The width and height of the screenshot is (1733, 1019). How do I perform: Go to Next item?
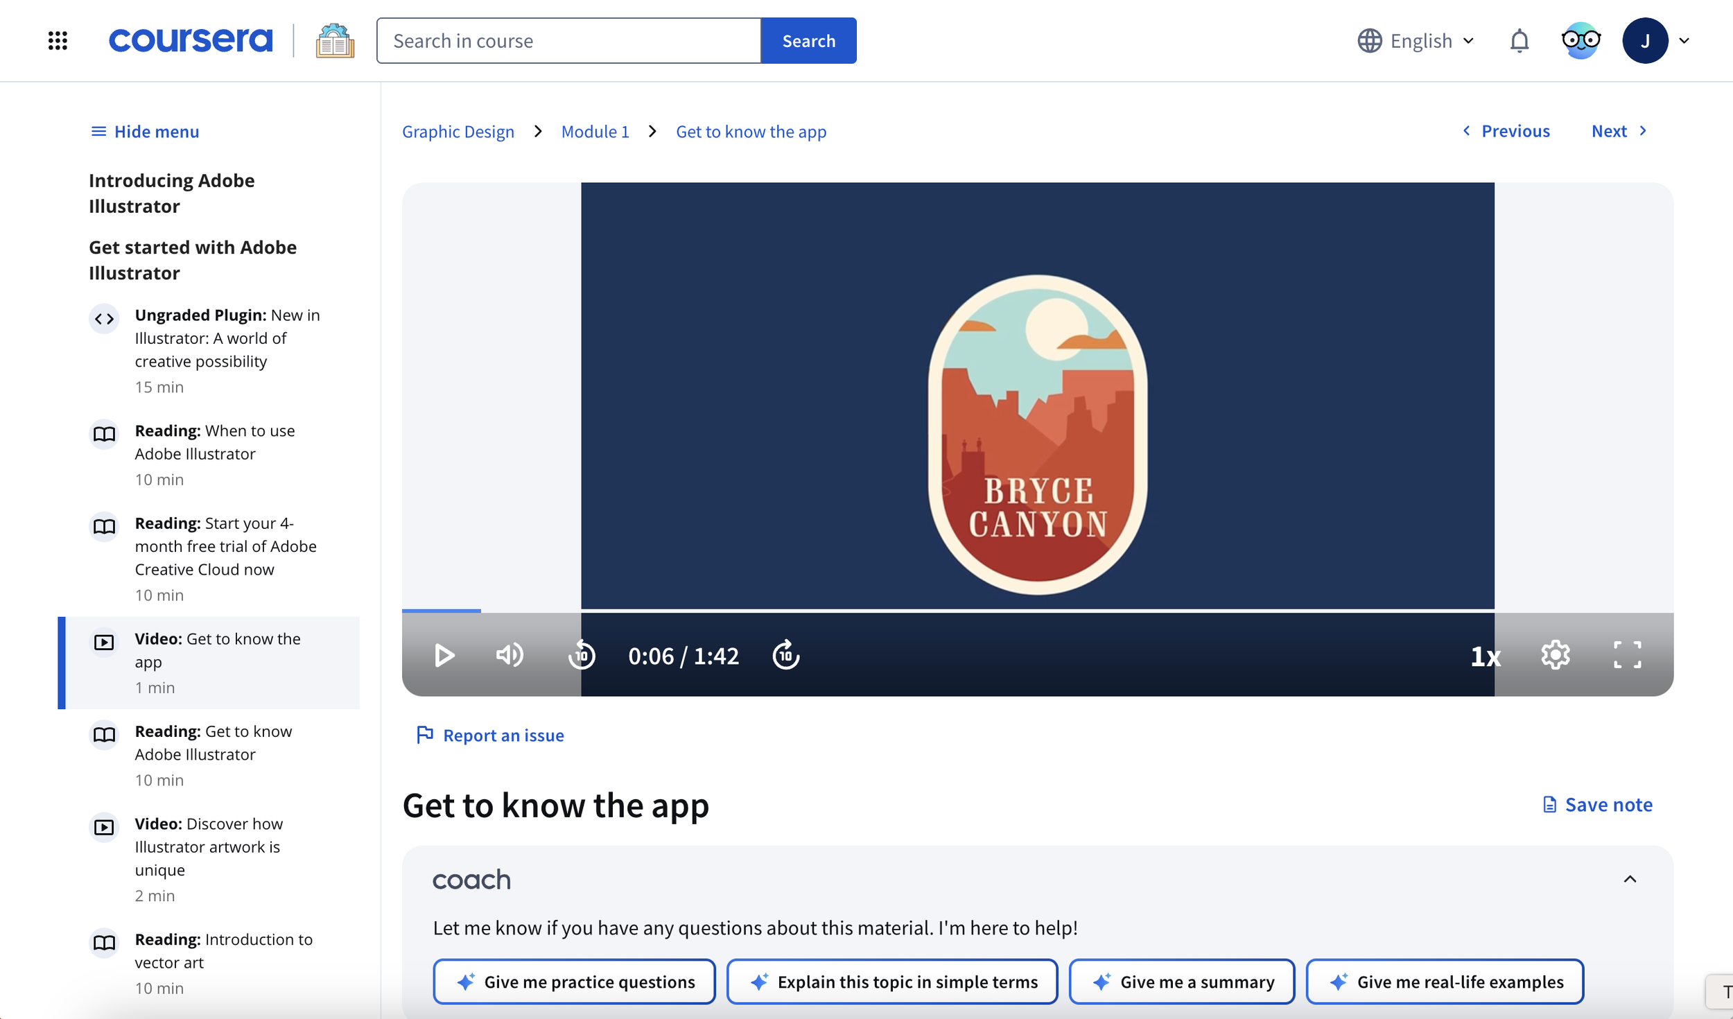tap(1619, 130)
